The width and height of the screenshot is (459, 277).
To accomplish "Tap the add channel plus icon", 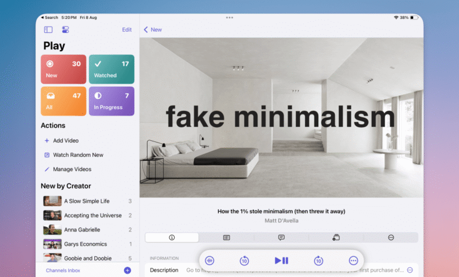I will click(x=127, y=271).
